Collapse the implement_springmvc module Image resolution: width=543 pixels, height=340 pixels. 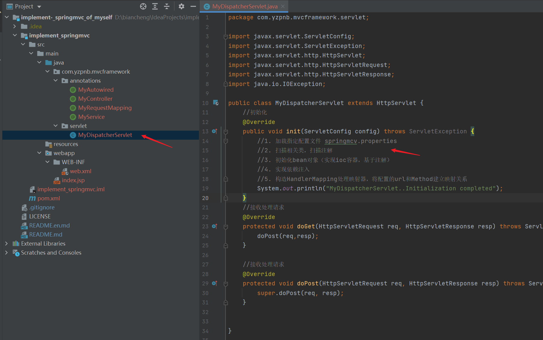coord(15,35)
